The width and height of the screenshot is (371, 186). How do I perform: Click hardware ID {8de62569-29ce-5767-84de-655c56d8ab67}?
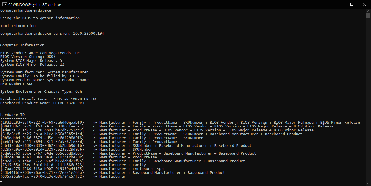(42, 153)
